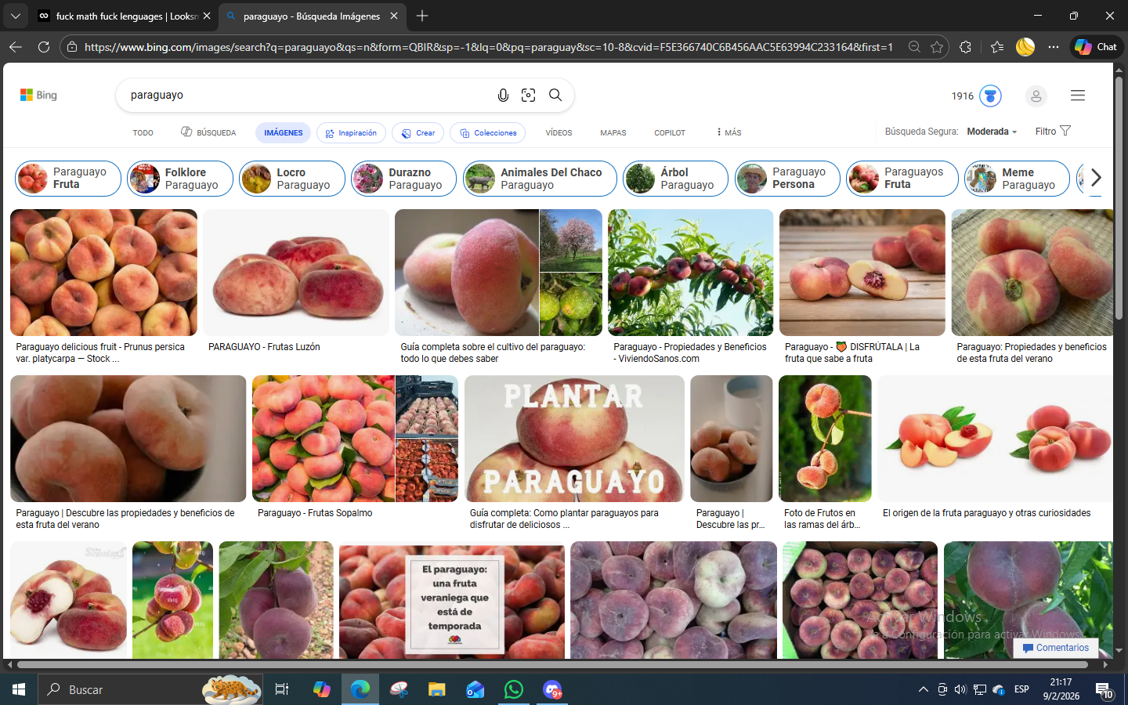Open the Filtro options

click(1053, 131)
